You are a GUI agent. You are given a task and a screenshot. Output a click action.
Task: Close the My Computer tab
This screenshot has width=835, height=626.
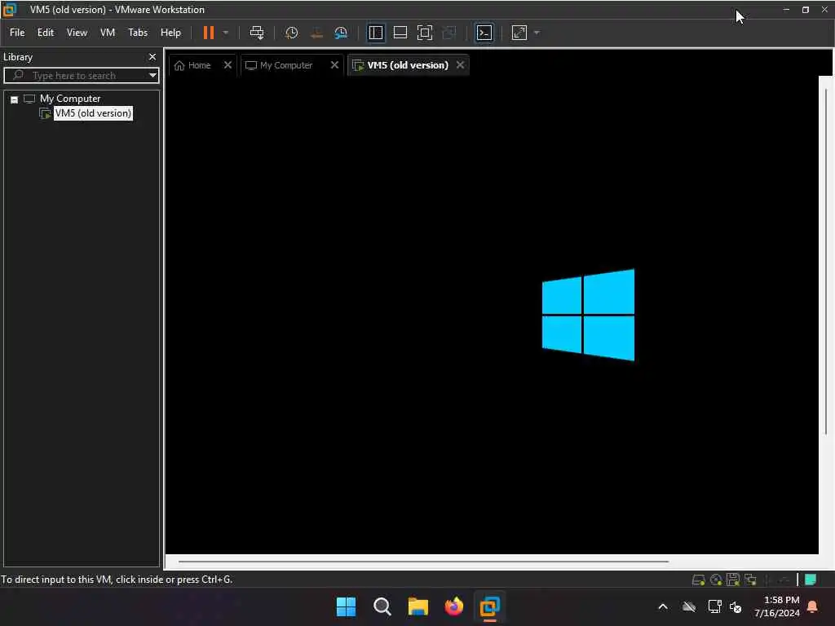334,64
